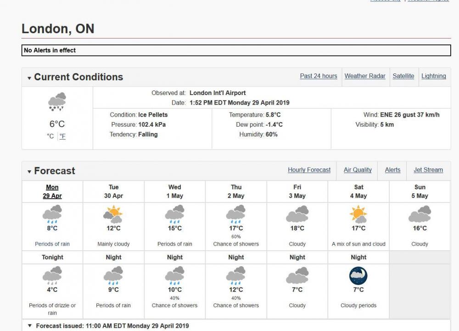459x331 pixels.
Task: Select the Mon 29 Apr forecast day
Action: pyautogui.click(x=52, y=191)
